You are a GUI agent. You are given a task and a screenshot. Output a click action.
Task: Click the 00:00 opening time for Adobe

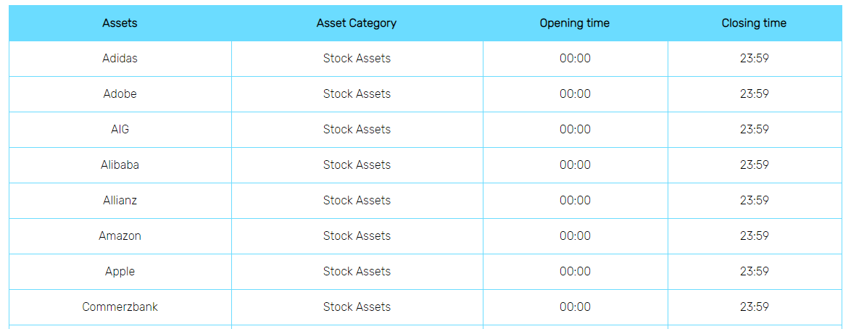575,94
